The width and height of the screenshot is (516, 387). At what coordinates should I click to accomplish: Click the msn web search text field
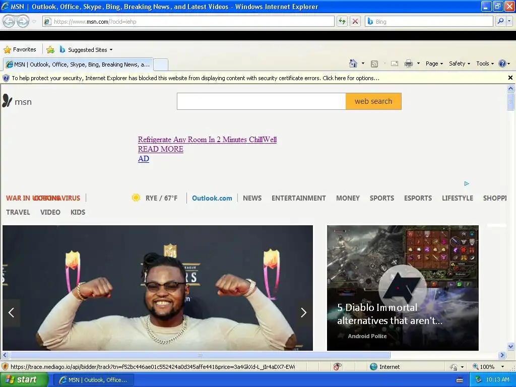pos(262,101)
